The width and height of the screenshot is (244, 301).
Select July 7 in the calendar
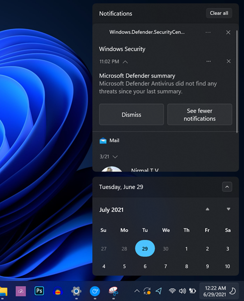click(166, 266)
